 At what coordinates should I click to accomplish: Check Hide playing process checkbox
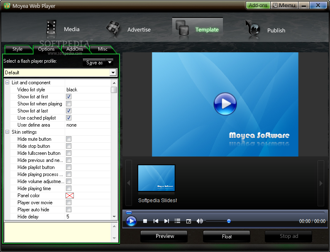tap(68, 174)
